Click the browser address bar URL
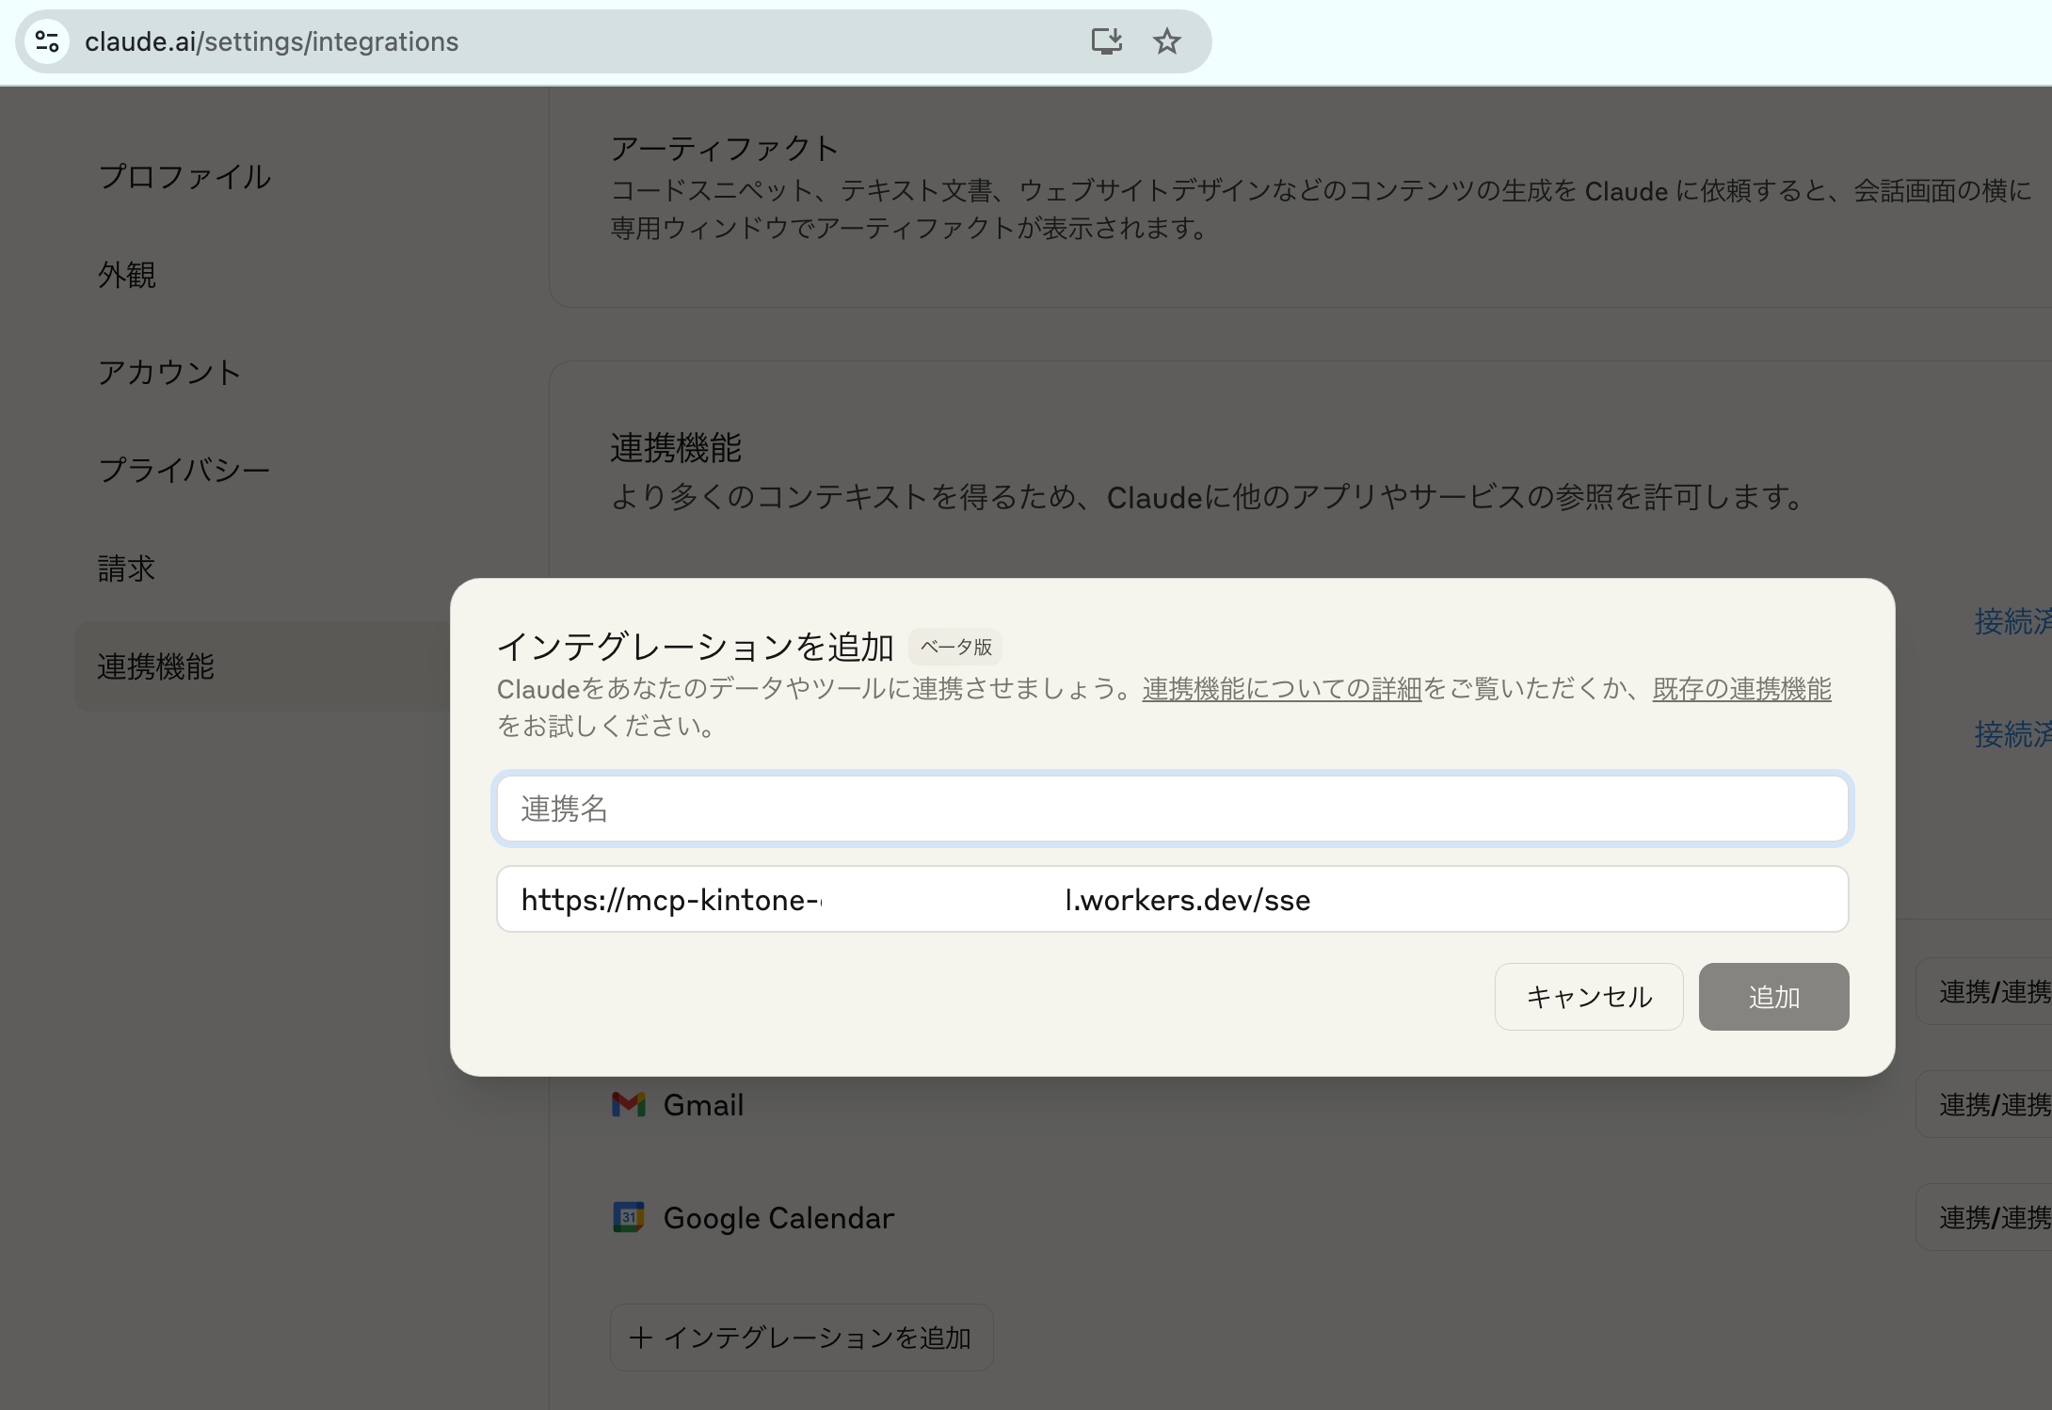 point(271,41)
